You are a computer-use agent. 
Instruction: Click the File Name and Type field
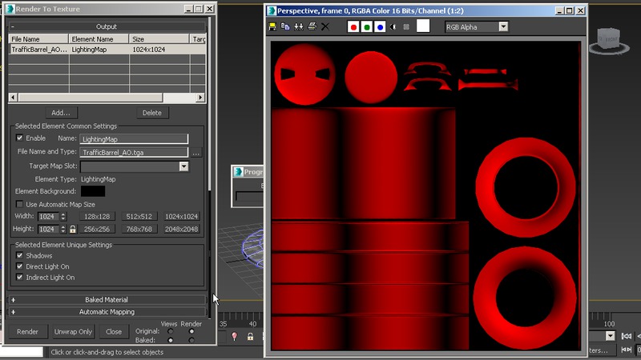[134, 152]
